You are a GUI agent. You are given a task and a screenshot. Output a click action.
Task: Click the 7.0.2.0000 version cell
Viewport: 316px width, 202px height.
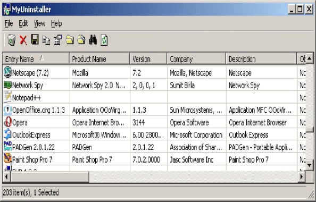tap(146, 159)
